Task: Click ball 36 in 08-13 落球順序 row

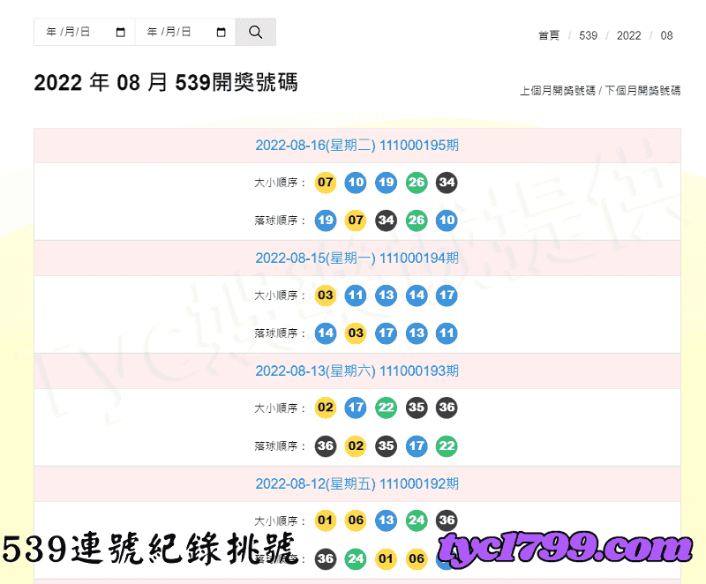Action: click(x=326, y=446)
